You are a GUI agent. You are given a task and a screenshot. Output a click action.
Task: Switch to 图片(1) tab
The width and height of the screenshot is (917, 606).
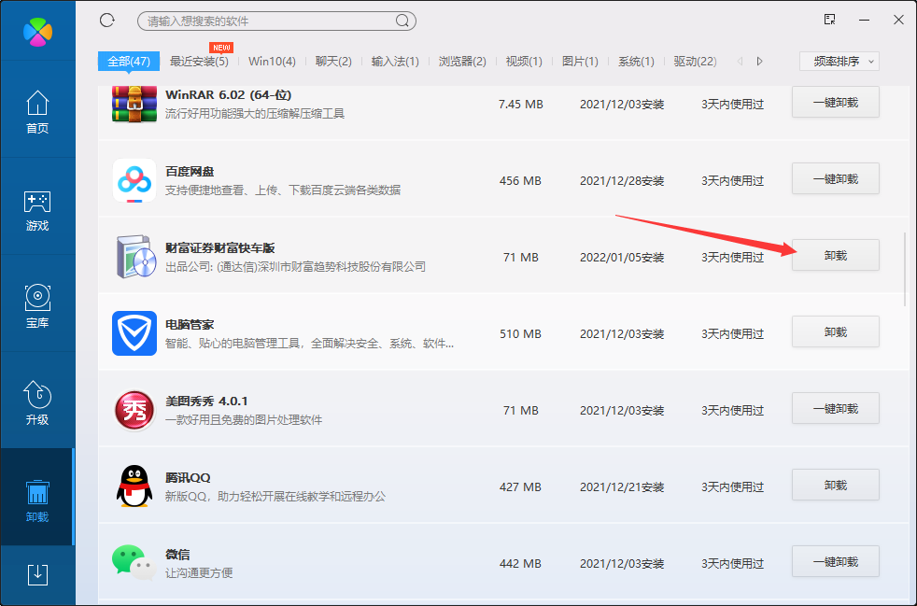coord(580,62)
